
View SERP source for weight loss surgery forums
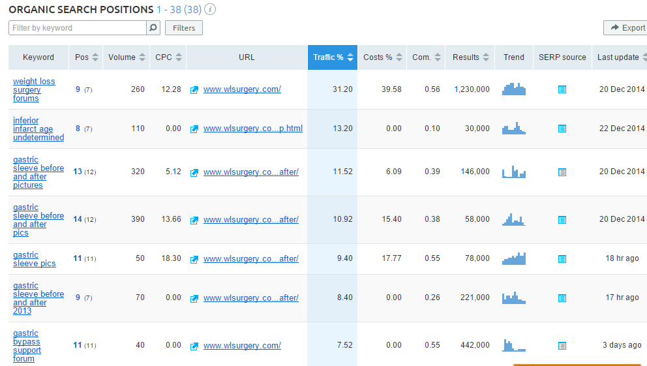[562, 89]
